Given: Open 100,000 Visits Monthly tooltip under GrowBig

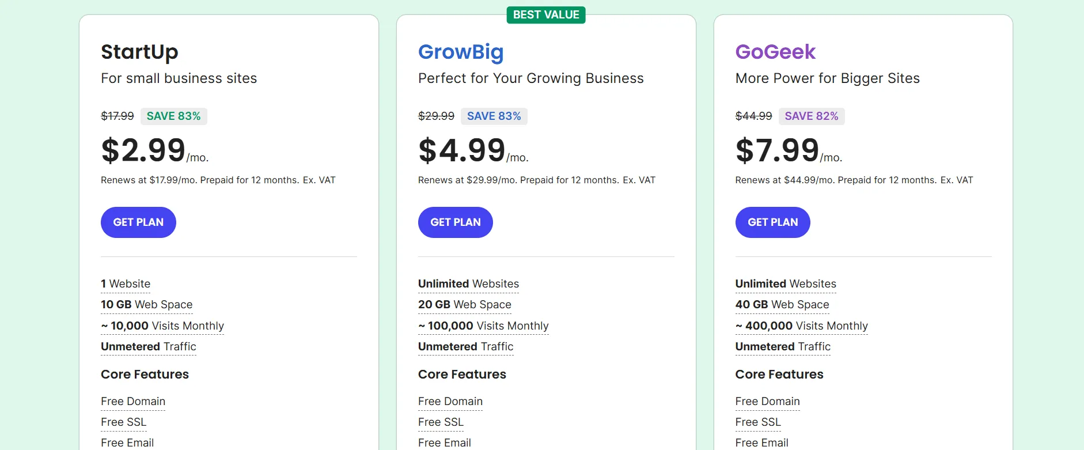Looking at the screenshot, I should tap(483, 326).
